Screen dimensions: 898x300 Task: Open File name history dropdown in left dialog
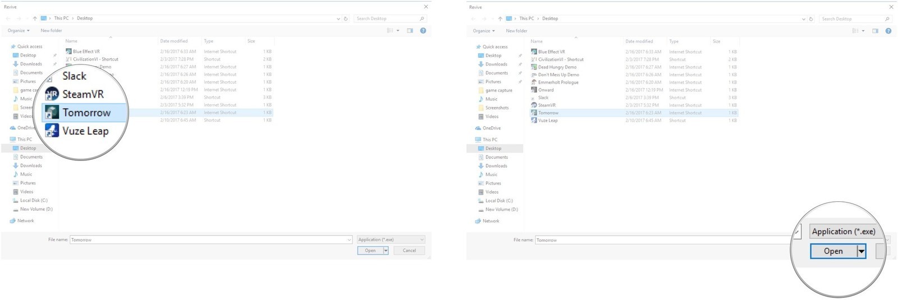[349, 239]
